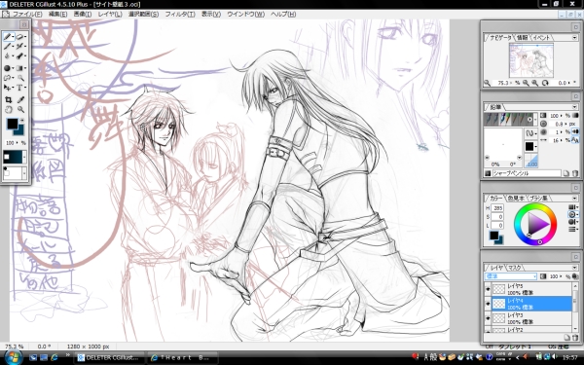Hide layer レイヤ5 via eye icon
The width and height of the screenshot is (584, 365).
pos(488,289)
